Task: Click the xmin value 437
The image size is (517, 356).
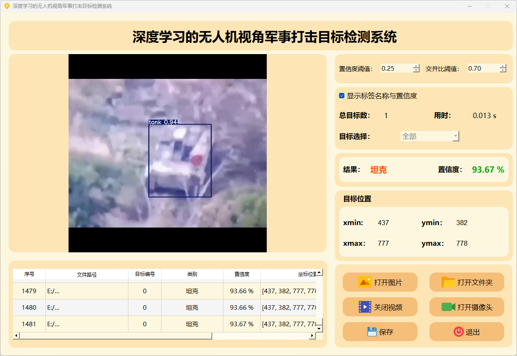Action: pyautogui.click(x=383, y=223)
